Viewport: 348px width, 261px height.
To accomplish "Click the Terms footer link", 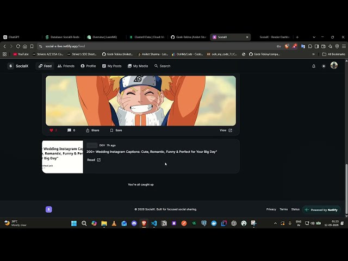I will [x=284, y=209].
